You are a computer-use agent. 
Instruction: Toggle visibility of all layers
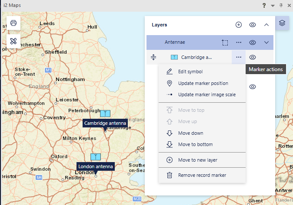253,25
